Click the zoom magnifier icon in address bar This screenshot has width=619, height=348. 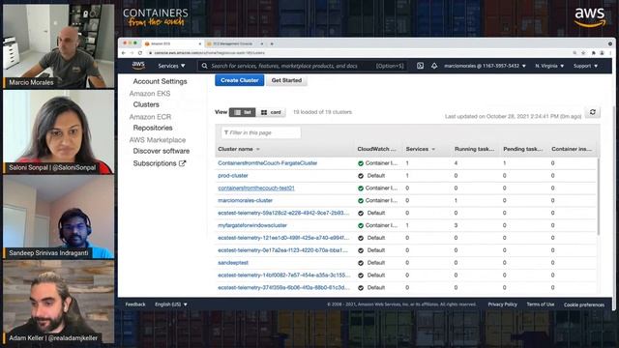(x=575, y=53)
